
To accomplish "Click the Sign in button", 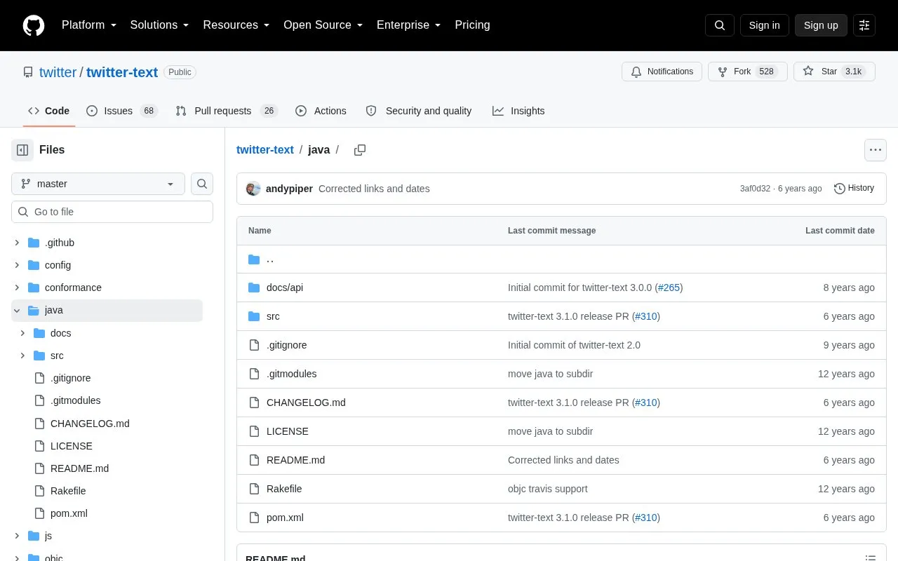I will (x=764, y=25).
